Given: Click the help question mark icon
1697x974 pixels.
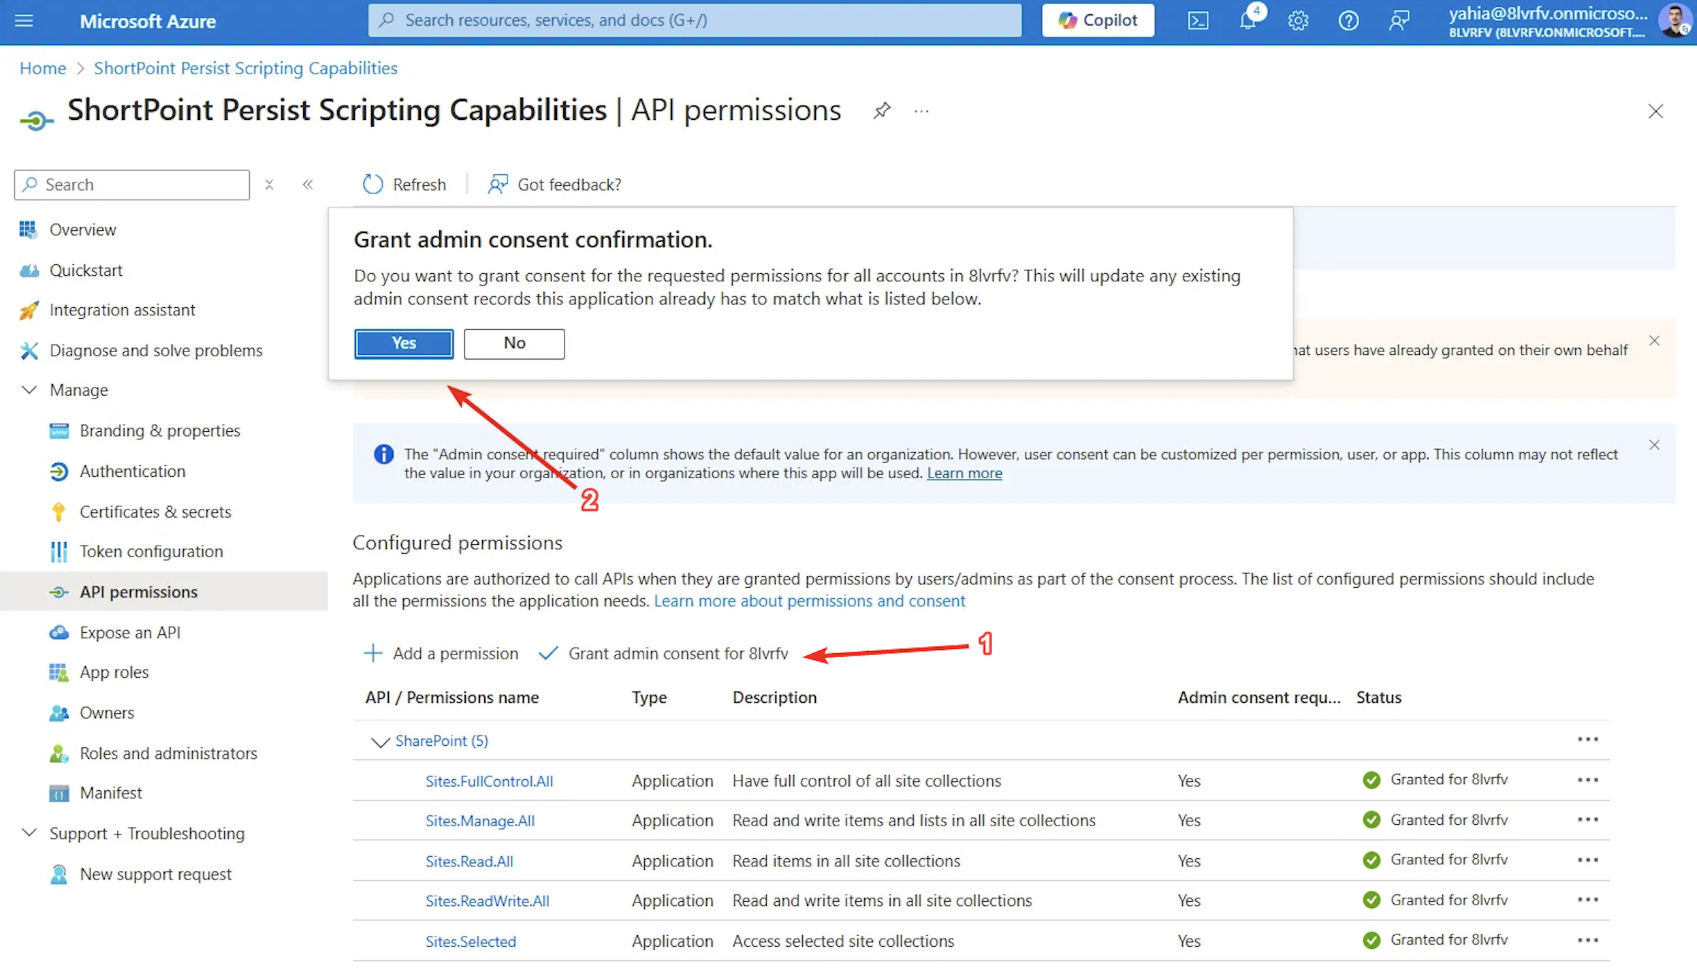Looking at the screenshot, I should click(1348, 20).
